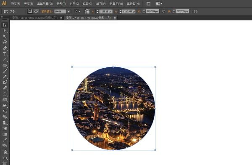Choose a reference point in the grid

pyautogui.click(x=87, y=11)
